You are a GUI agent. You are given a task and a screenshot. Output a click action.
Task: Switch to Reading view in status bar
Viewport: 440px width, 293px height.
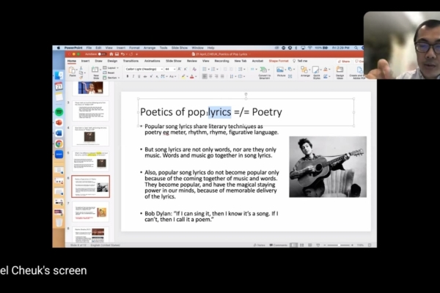[x=309, y=245]
